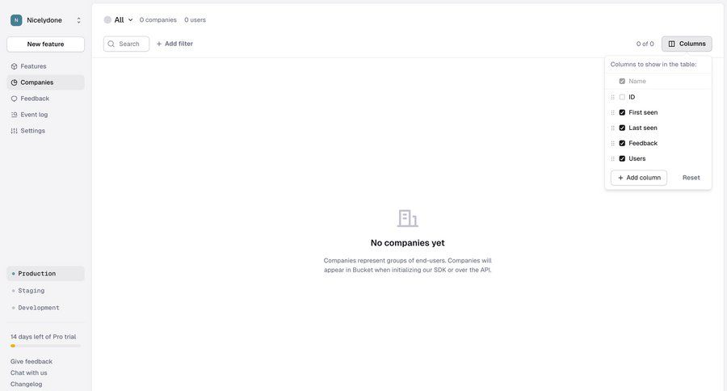Click the drag handle beside First seen
Screen dimensions: 727x391
pos(612,113)
